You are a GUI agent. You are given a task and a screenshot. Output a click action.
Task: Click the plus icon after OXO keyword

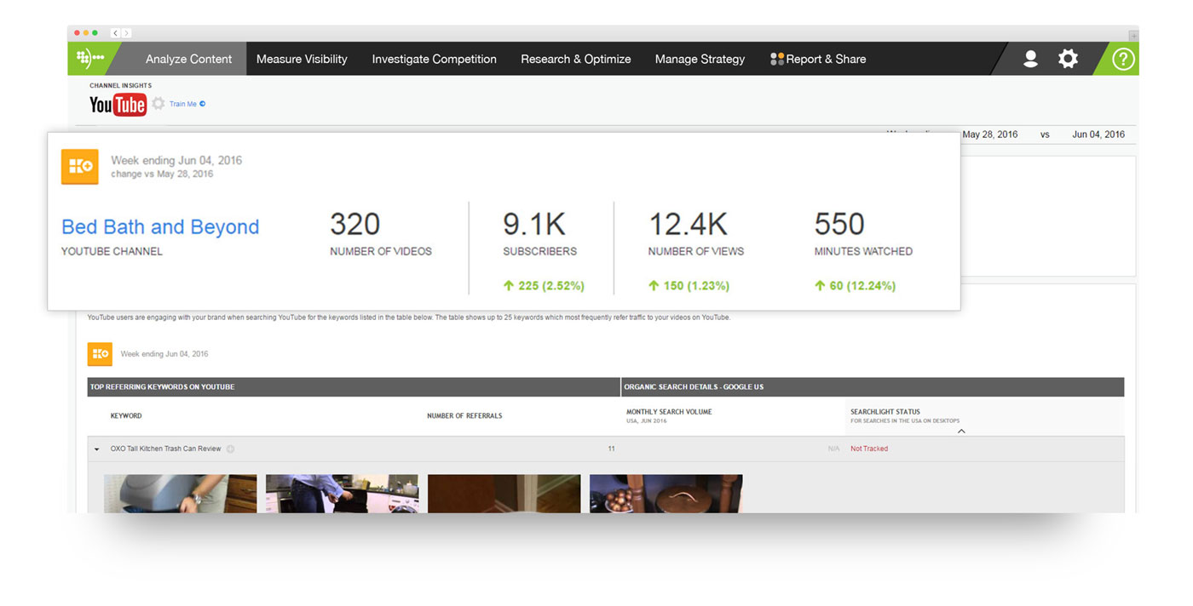[x=230, y=449]
